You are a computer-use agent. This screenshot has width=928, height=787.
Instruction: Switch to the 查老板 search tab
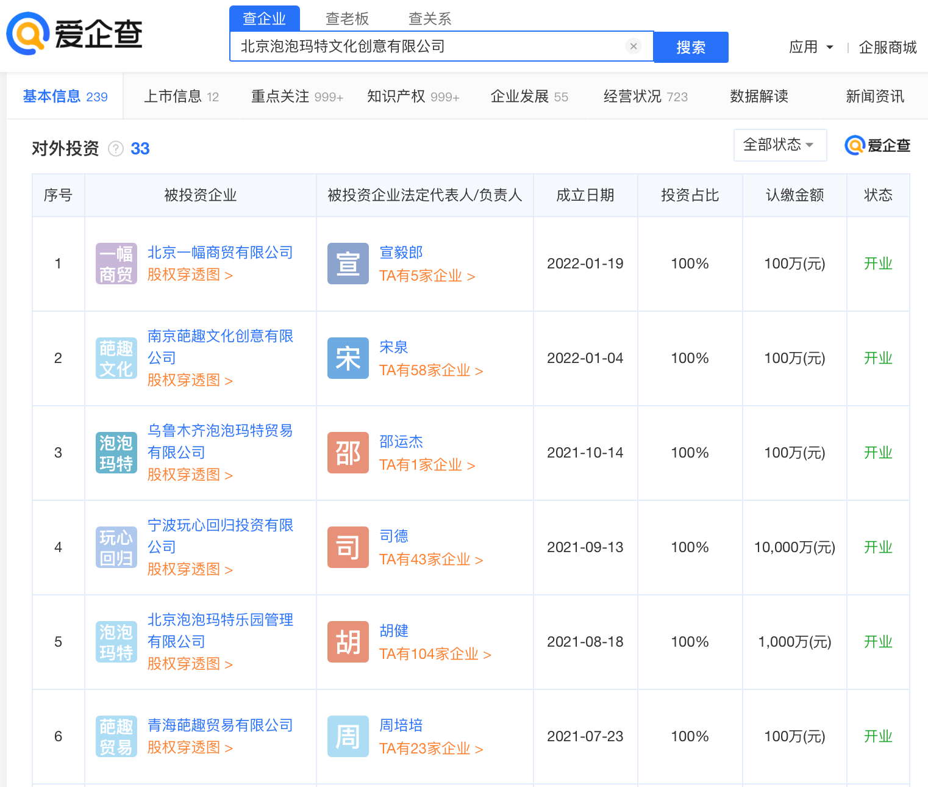[348, 19]
